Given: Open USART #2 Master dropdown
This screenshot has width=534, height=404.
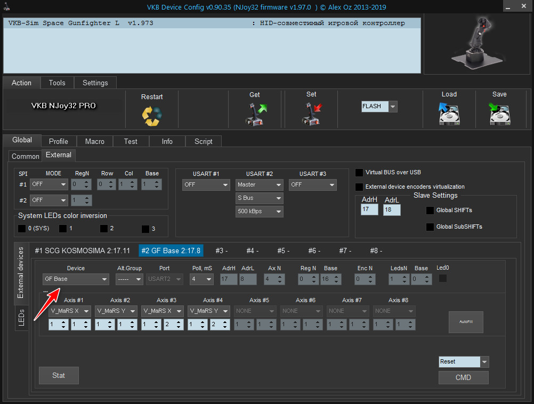Looking at the screenshot, I should pos(259,184).
